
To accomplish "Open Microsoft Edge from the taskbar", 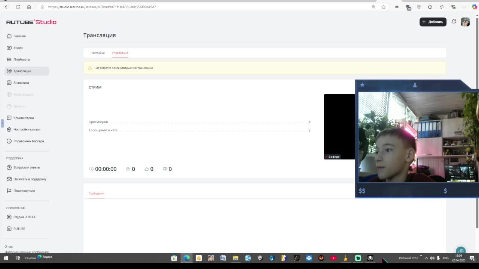I will (186, 258).
